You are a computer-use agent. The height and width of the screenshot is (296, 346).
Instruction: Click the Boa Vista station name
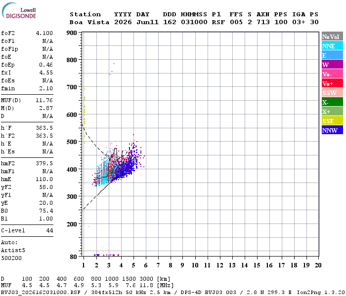(x=89, y=22)
